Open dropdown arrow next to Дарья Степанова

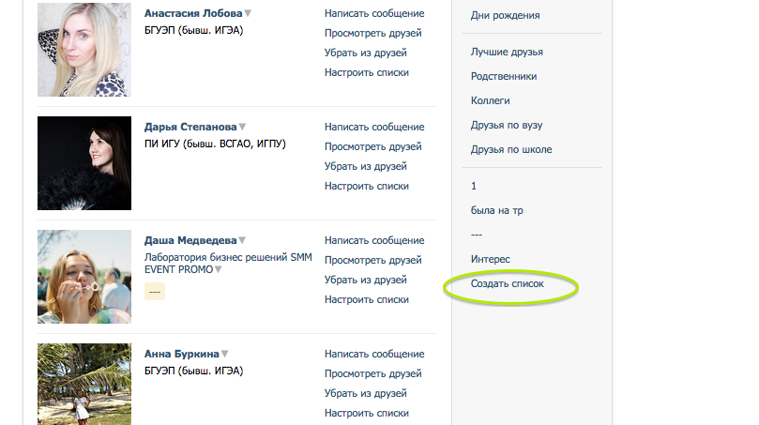pos(242,127)
